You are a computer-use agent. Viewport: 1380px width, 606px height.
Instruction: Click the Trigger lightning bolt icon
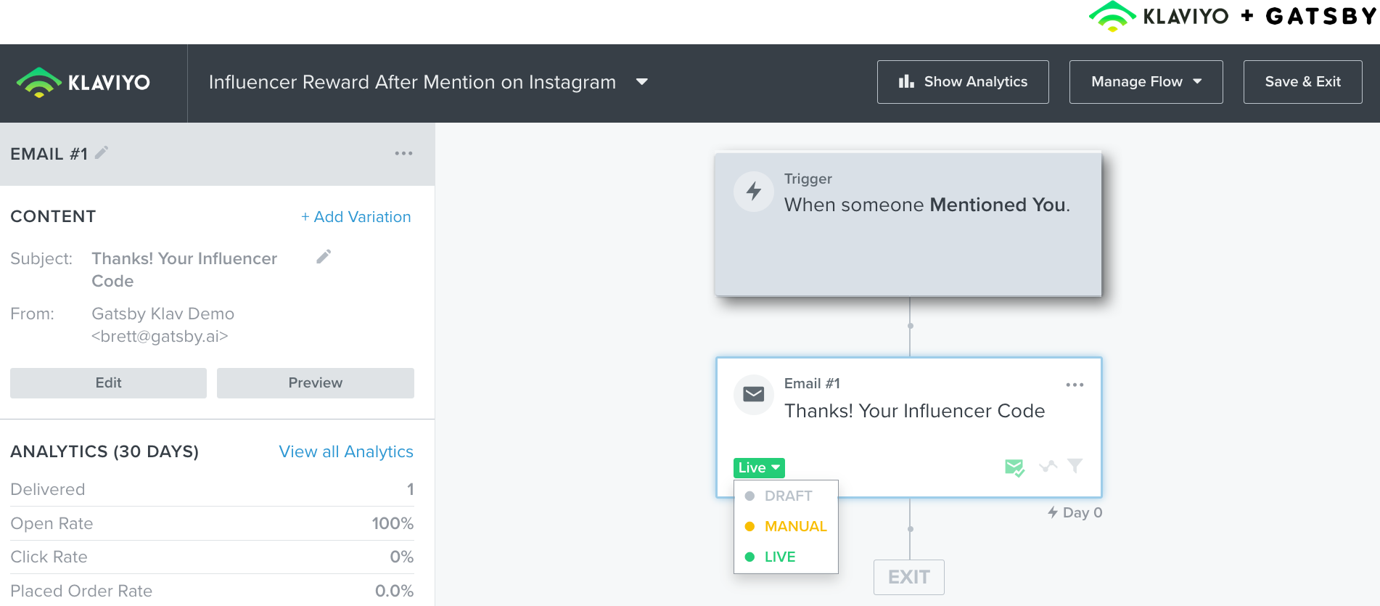[754, 192]
